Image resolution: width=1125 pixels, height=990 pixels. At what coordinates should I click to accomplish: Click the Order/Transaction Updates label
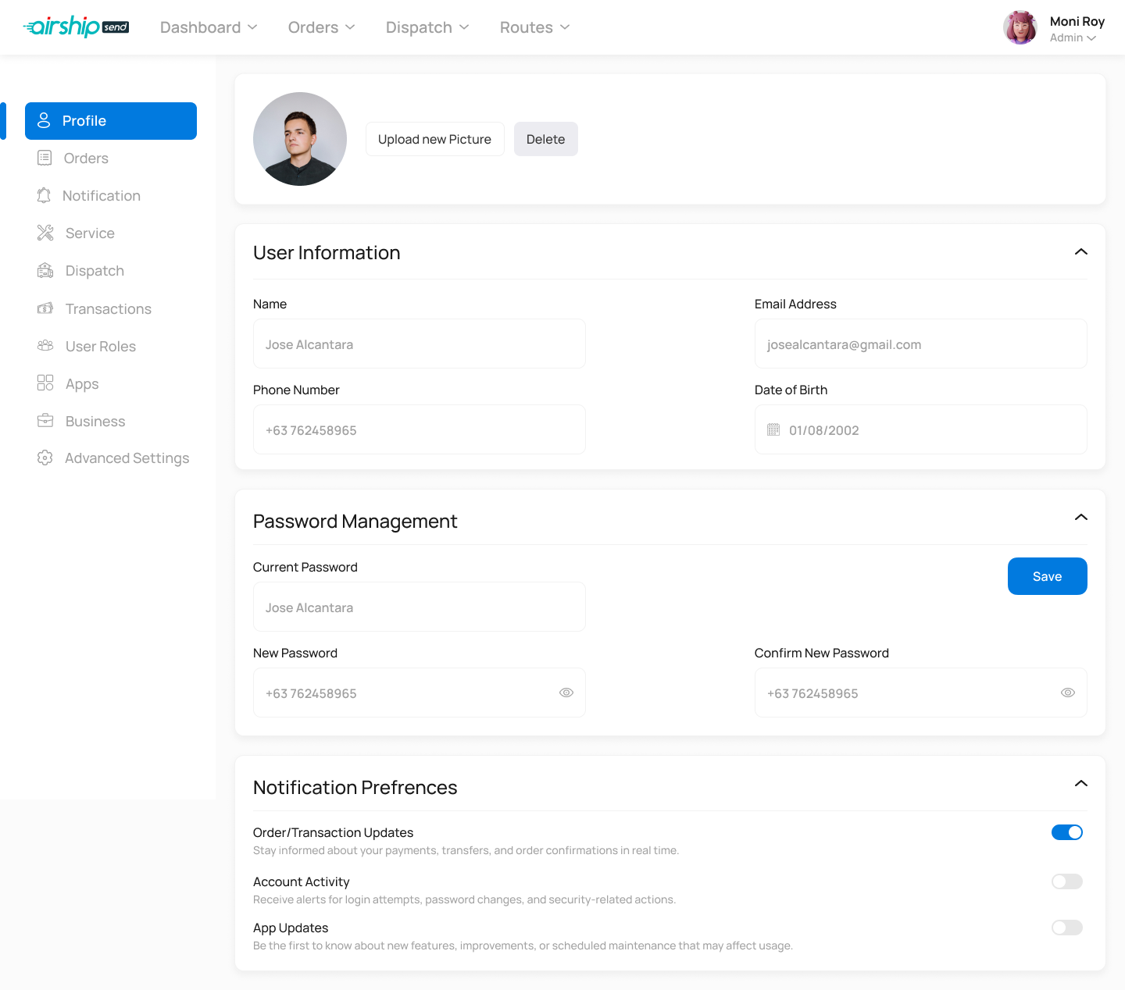334,832
